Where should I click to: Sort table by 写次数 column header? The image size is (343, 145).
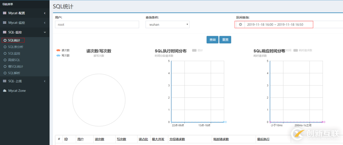pos(122,139)
